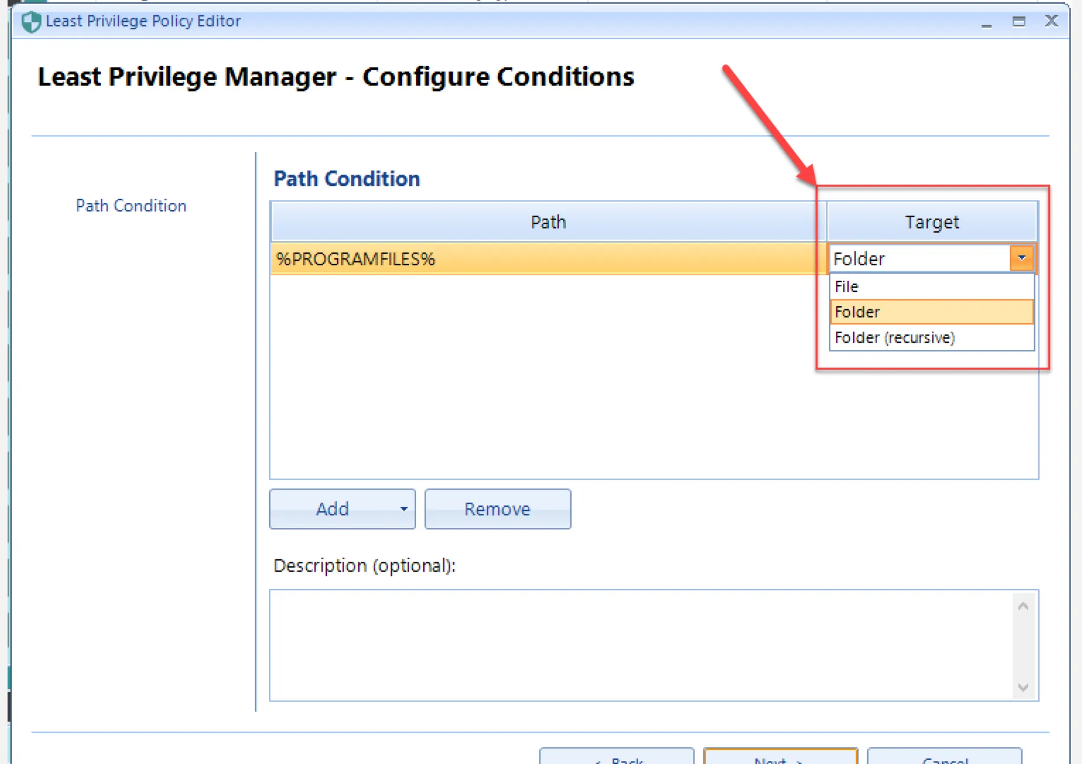
Task: Select the %PROGRAMFILES% path row
Action: (546, 259)
